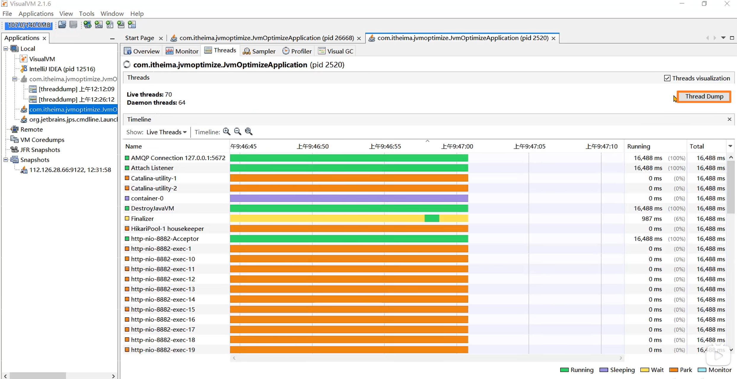Viewport: 737px width, 379px height.
Task: Click the Add JMX Connection toolbar icon
Action: 98,25
